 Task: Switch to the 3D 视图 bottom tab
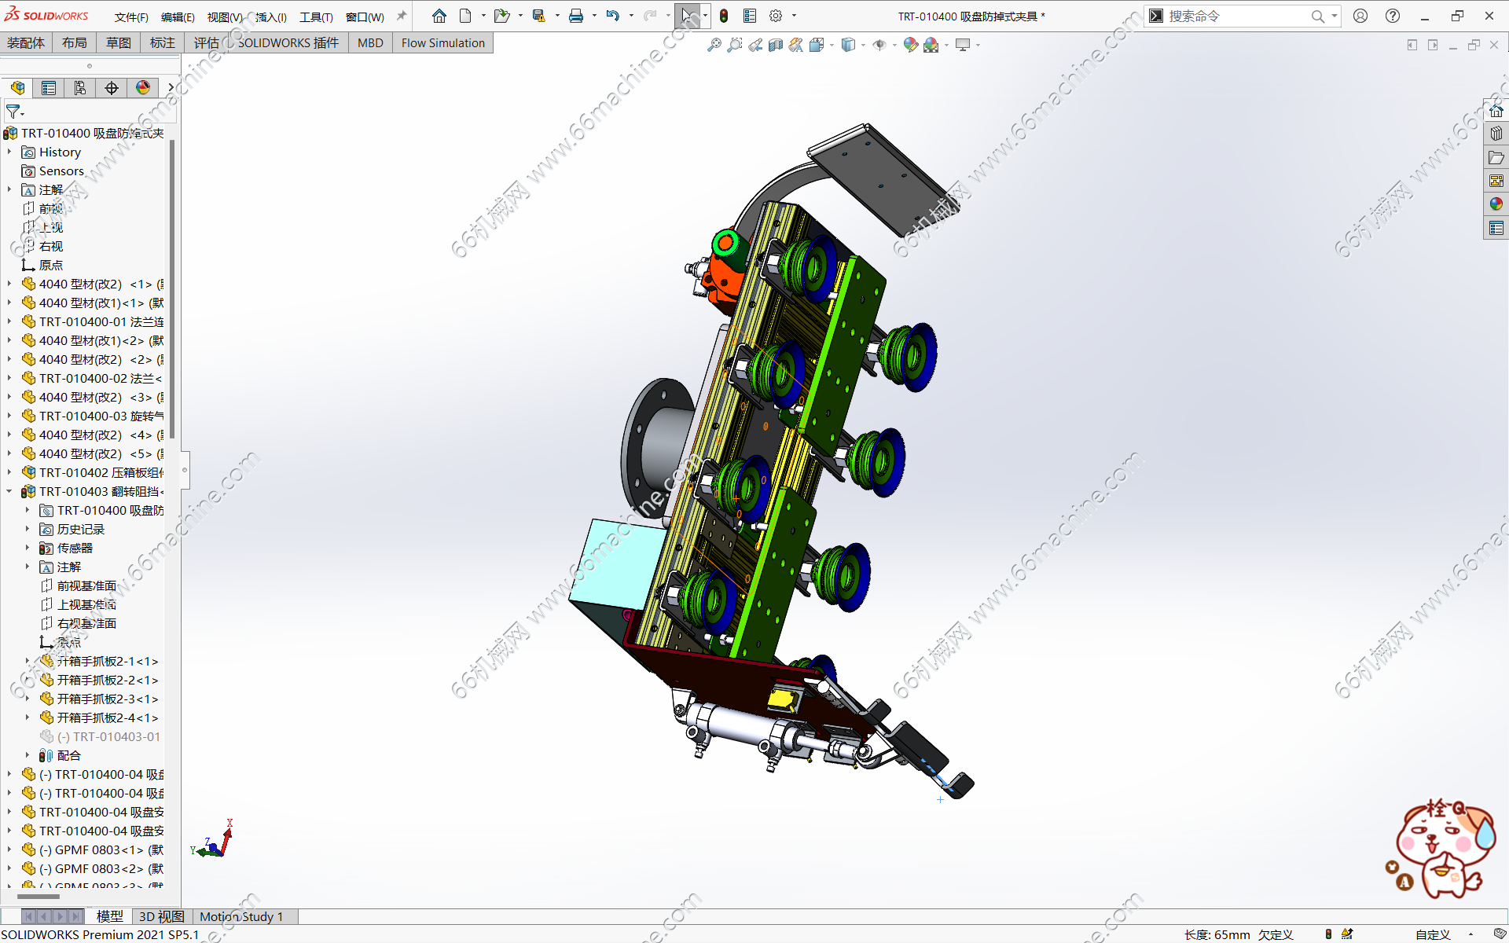(161, 916)
